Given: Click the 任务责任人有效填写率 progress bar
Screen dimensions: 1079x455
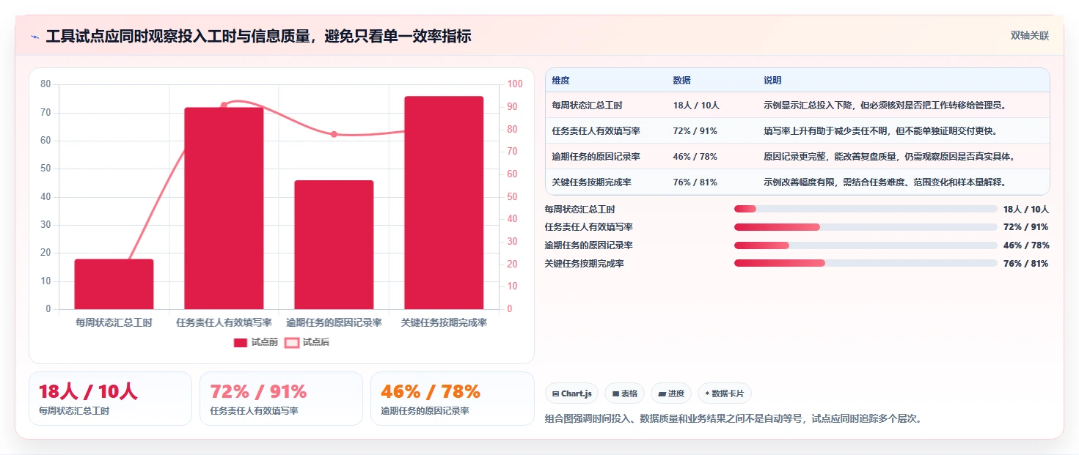Looking at the screenshot, I should (x=866, y=227).
